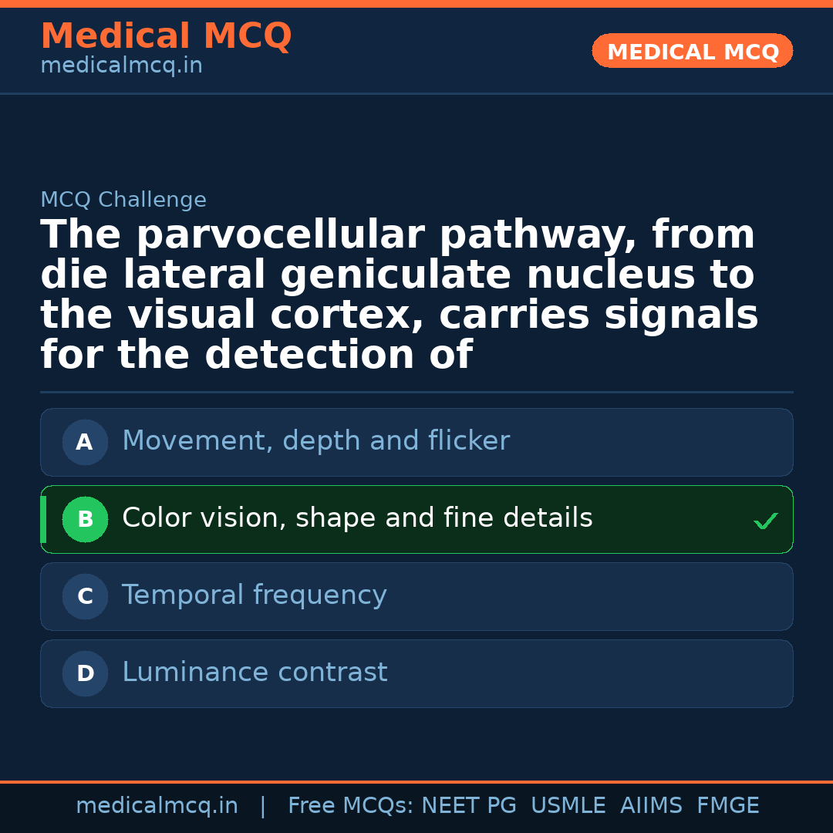Screen dimensions: 833x833
Task: Select 'Color vision, shape and fine details'
Action: click(357, 518)
